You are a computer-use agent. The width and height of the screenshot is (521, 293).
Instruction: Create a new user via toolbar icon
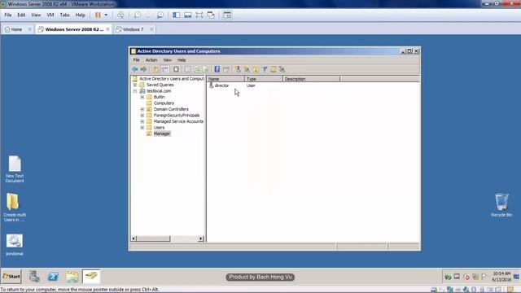pyautogui.click(x=238, y=69)
